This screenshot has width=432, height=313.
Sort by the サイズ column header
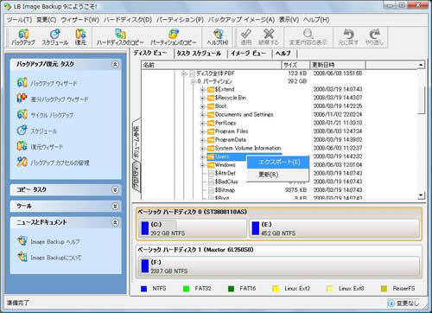pyautogui.click(x=295, y=65)
